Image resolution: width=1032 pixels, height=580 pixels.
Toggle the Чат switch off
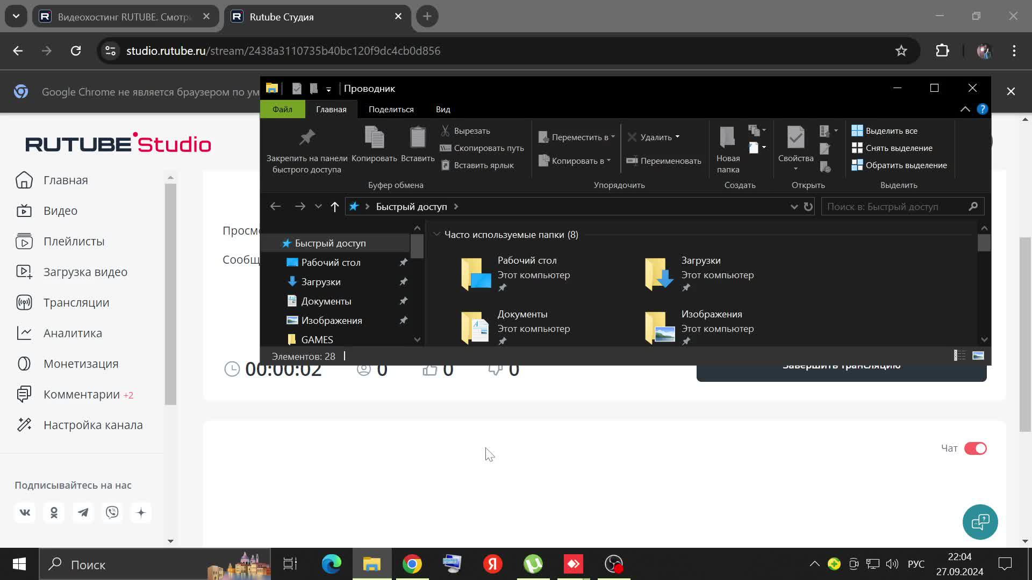pos(975,448)
